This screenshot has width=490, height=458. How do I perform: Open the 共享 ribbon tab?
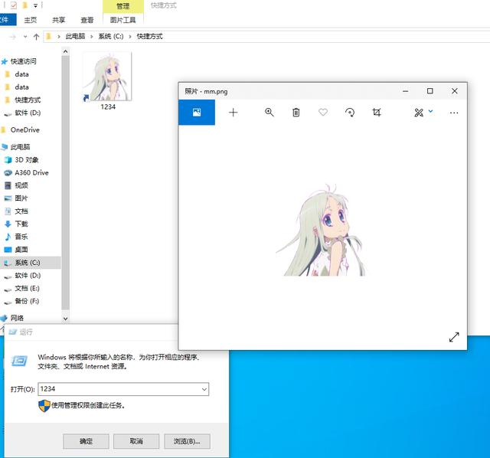coord(58,20)
